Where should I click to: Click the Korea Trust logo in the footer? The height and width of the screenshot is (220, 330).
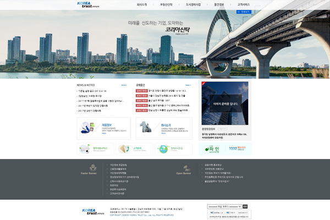(93, 212)
